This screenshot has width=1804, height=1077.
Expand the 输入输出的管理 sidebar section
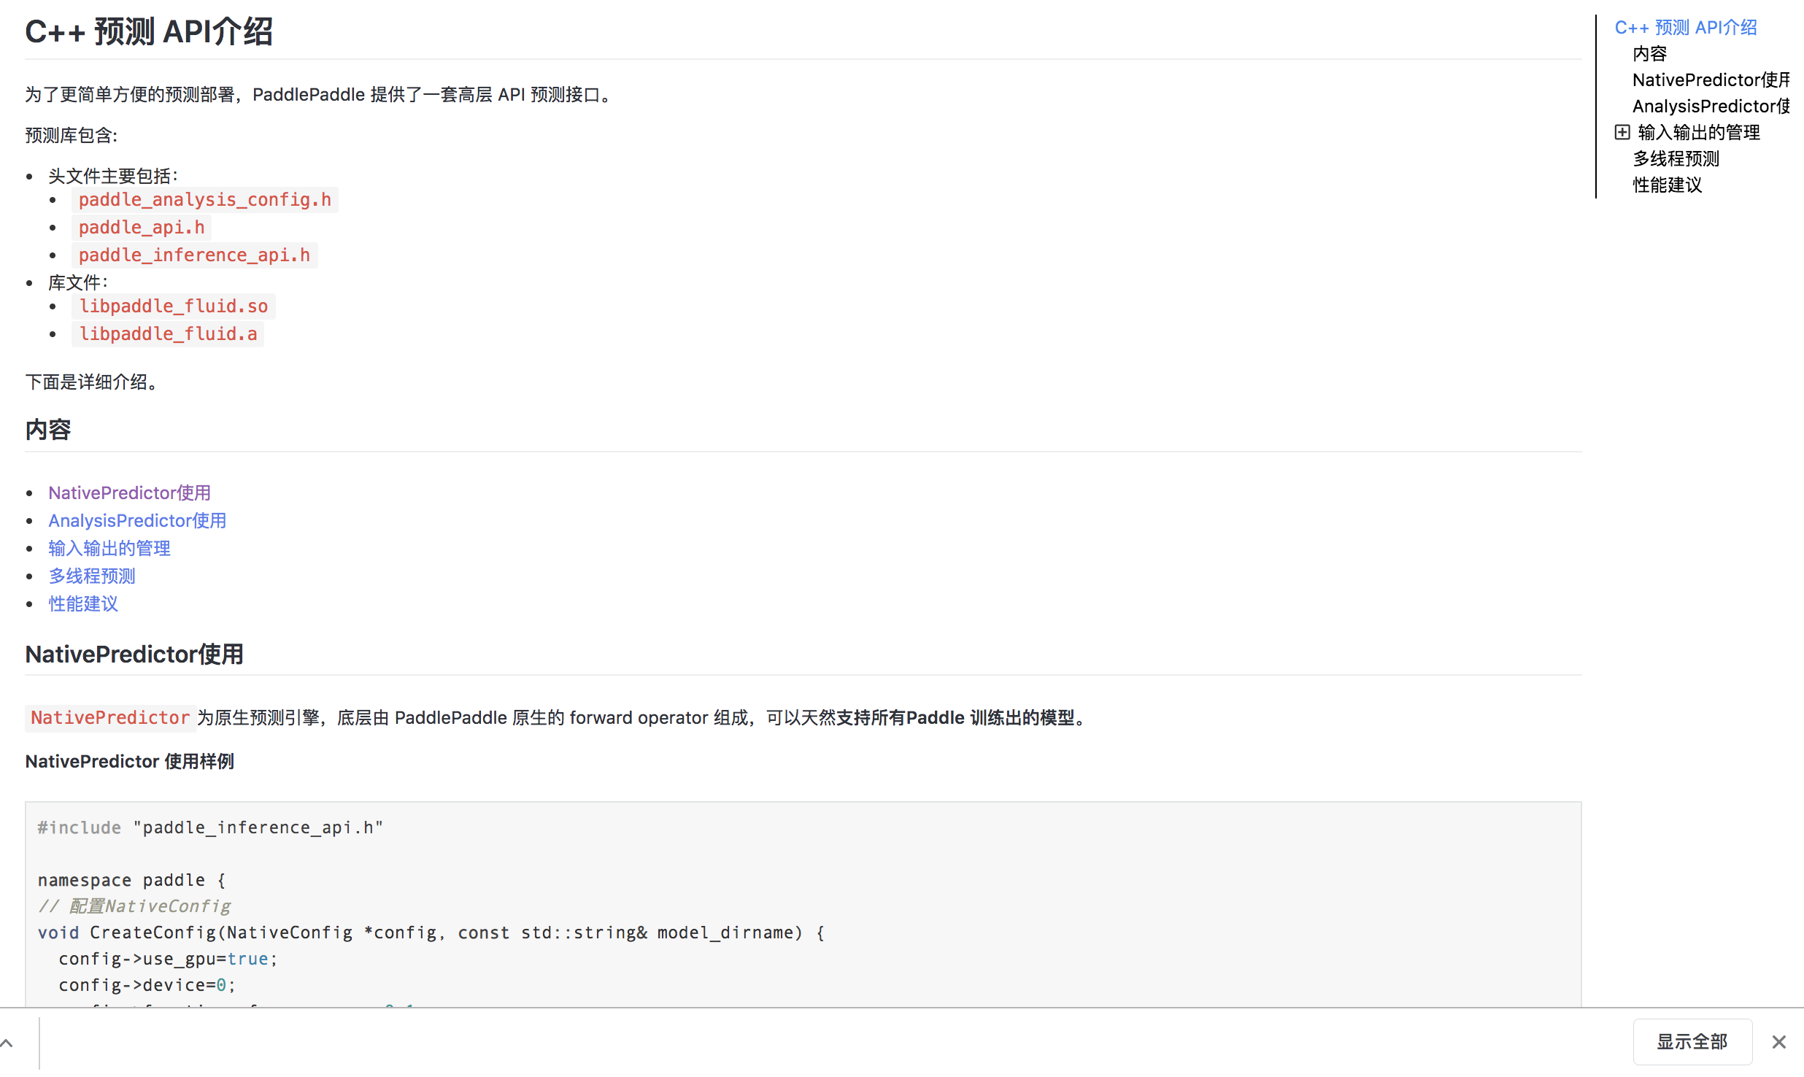coord(1622,132)
